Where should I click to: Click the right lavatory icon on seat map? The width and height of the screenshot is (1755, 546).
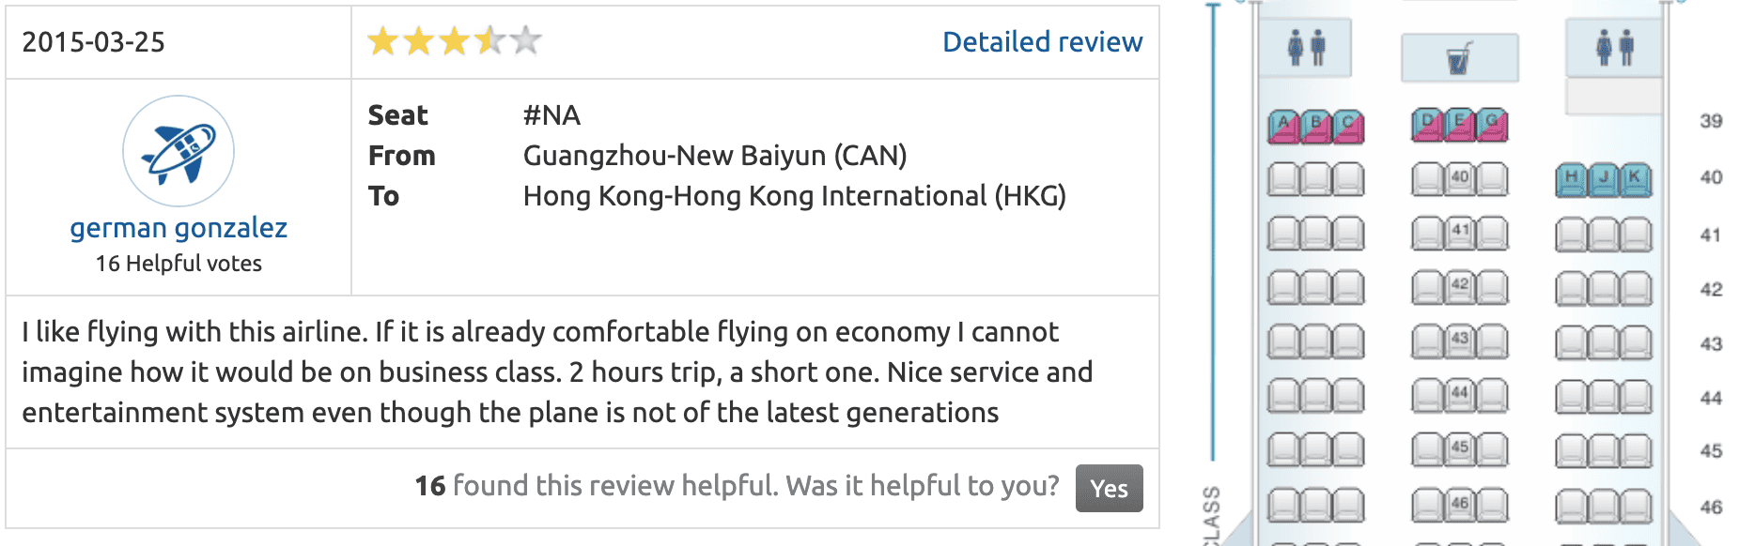click(1614, 47)
